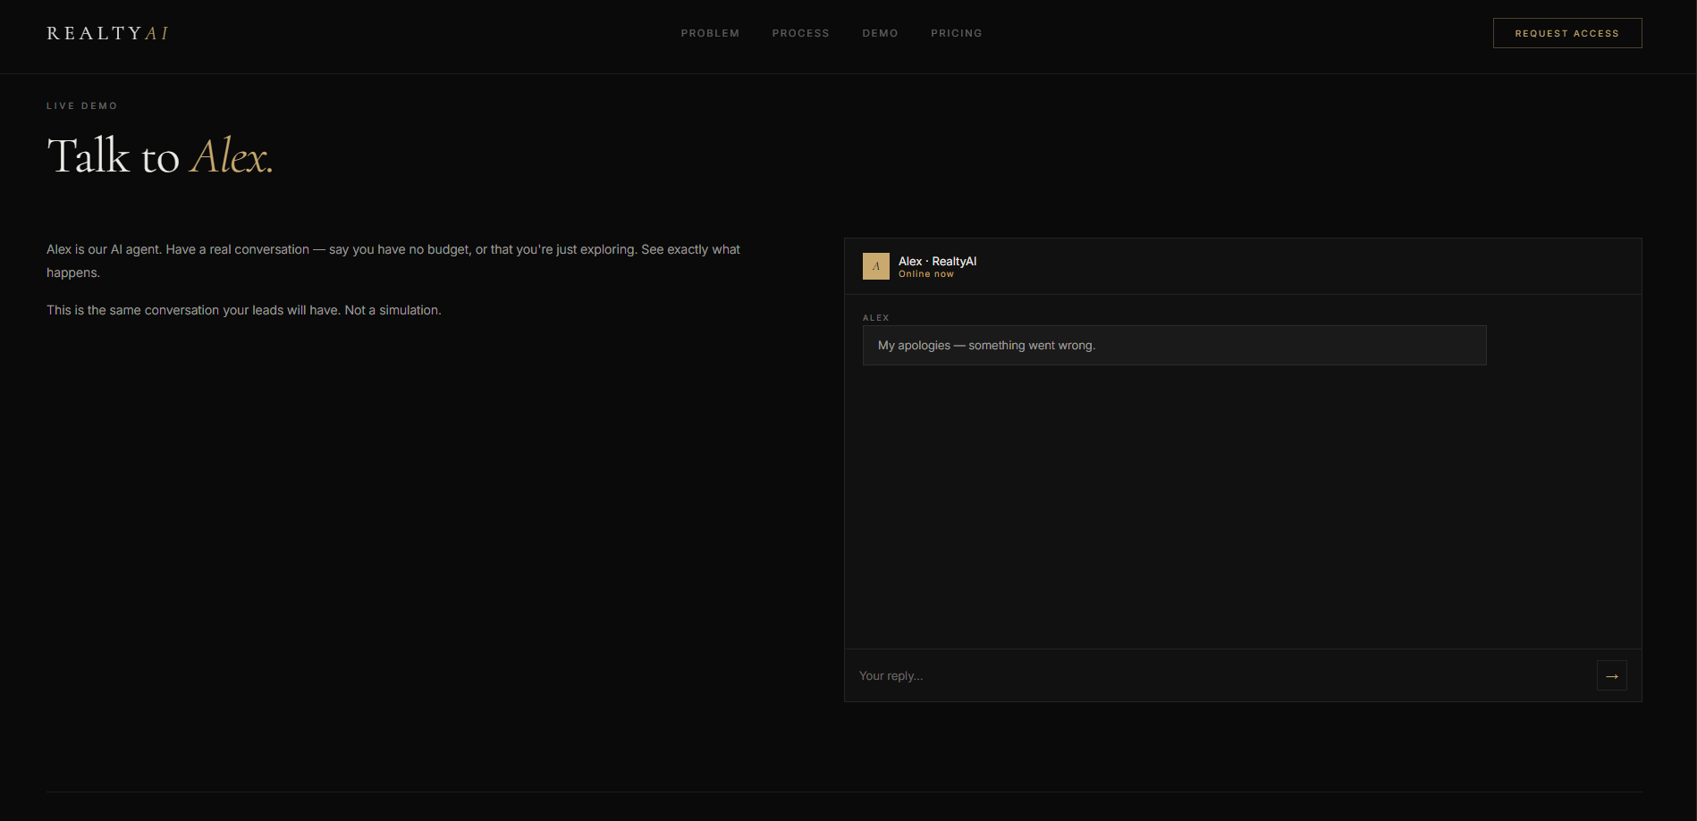Click the 'ALEX' sender label above message
This screenshot has height=821, width=1697.
point(875,318)
